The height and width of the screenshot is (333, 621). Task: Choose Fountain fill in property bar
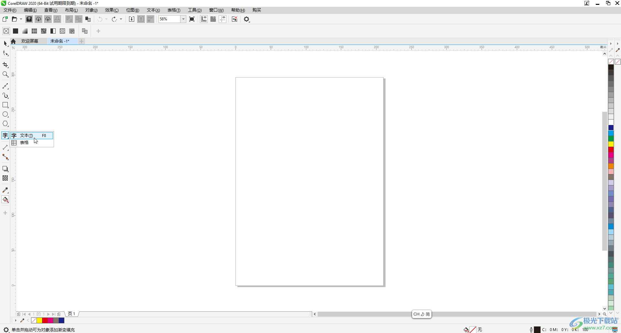25,31
